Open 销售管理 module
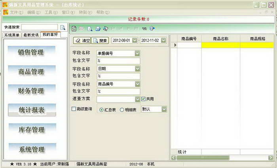The image size is (277, 168). (31, 52)
